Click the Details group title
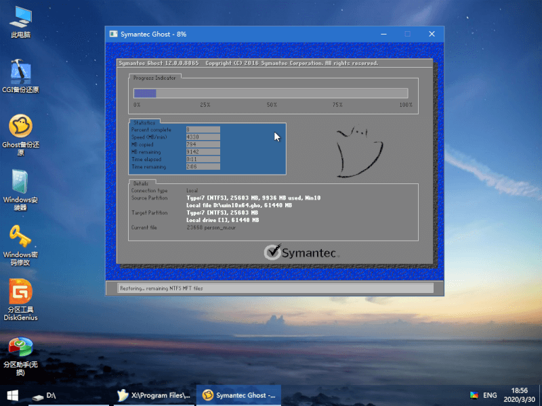The image size is (542, 406). pos(141,183)
